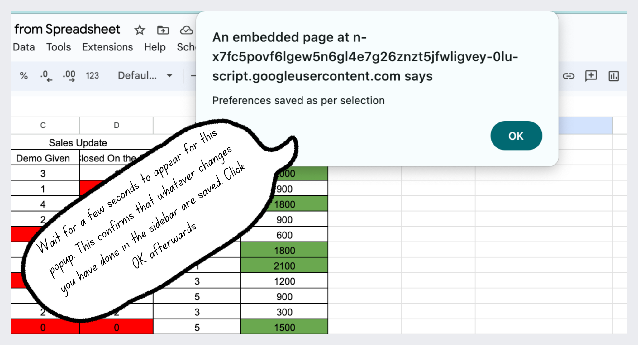Click OK in the popup dialog
Screen dimensions: 638x345
pyautogui.click(x=516, y=136)
